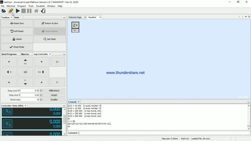Jog Y- with the down arrow
The image size is (251, 141).
(25, 82)
